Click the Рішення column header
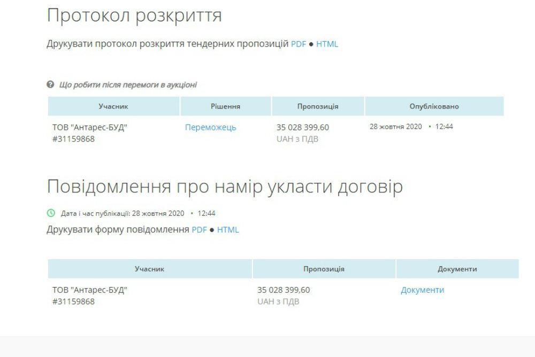Viewport: 535px width, 357px height. coord(226,106)
